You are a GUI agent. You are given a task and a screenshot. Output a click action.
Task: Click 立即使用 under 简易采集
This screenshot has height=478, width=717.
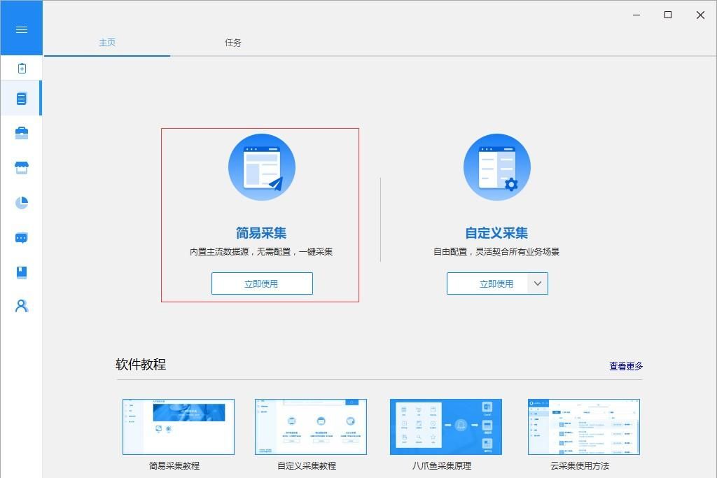pyautogui.click(x=262, y=283)
